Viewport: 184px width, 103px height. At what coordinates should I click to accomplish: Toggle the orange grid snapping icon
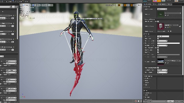point(119,5)
